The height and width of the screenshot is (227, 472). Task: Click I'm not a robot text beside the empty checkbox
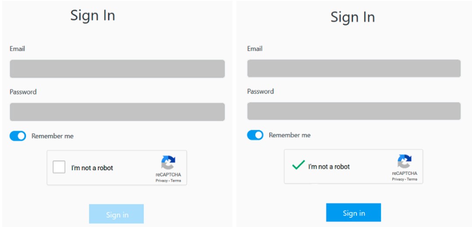92,168
